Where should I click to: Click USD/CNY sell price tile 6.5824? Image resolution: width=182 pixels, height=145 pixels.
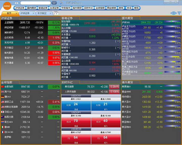tap(76, 106)
